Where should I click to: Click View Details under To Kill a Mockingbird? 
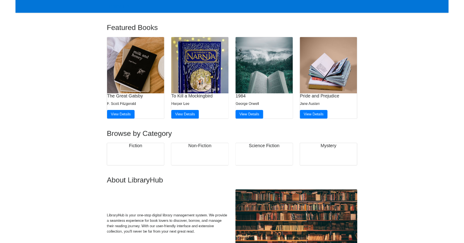(185, 114)
